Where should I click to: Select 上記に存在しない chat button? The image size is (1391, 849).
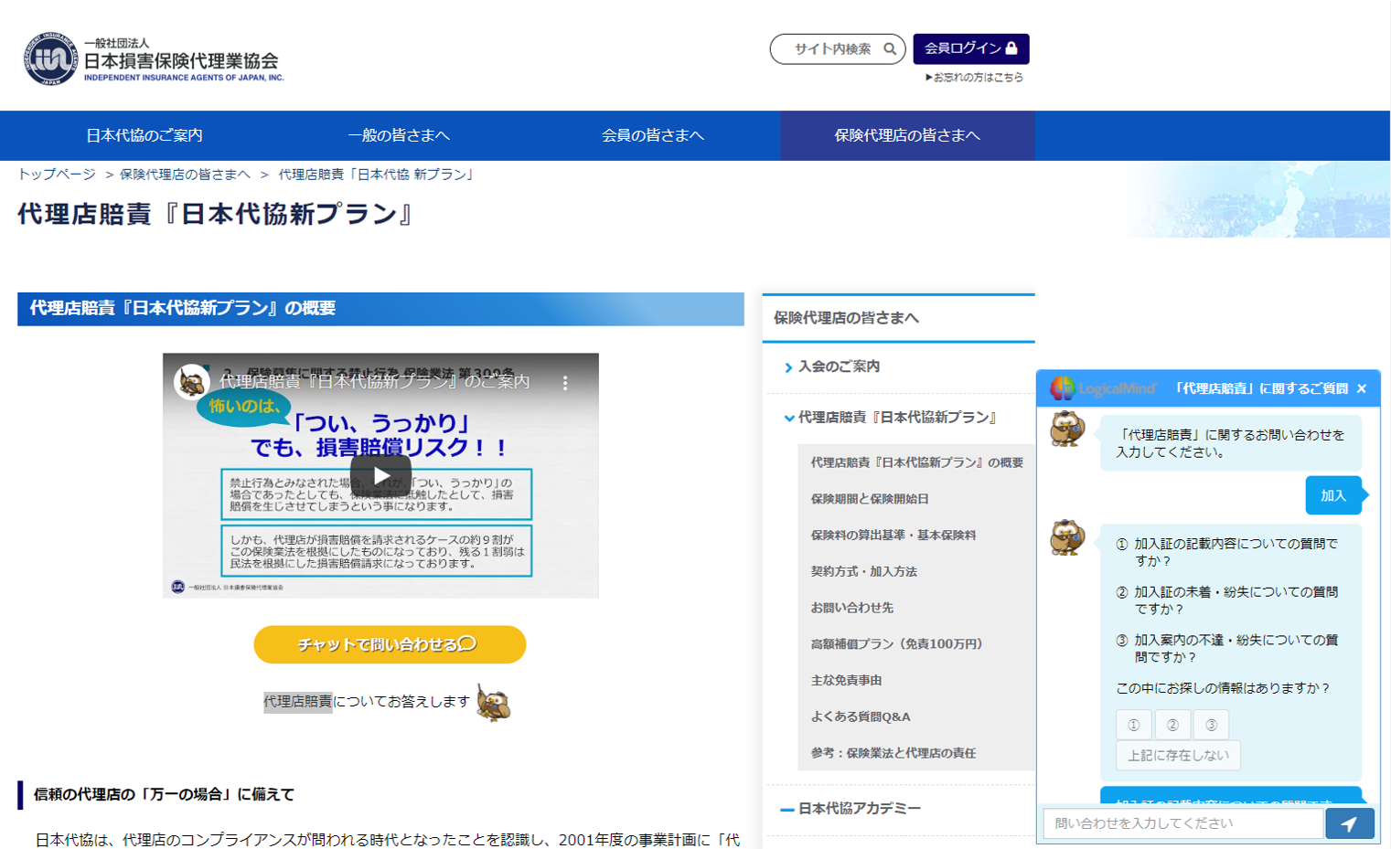(x=1178, y=756)
